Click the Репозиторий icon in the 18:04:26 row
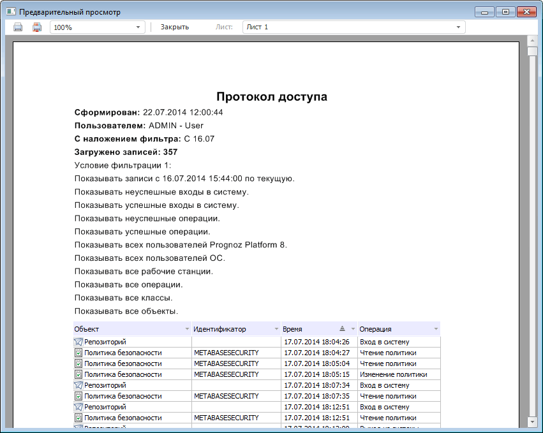Viewport: 543px width, 433px height. click(78, 342)
